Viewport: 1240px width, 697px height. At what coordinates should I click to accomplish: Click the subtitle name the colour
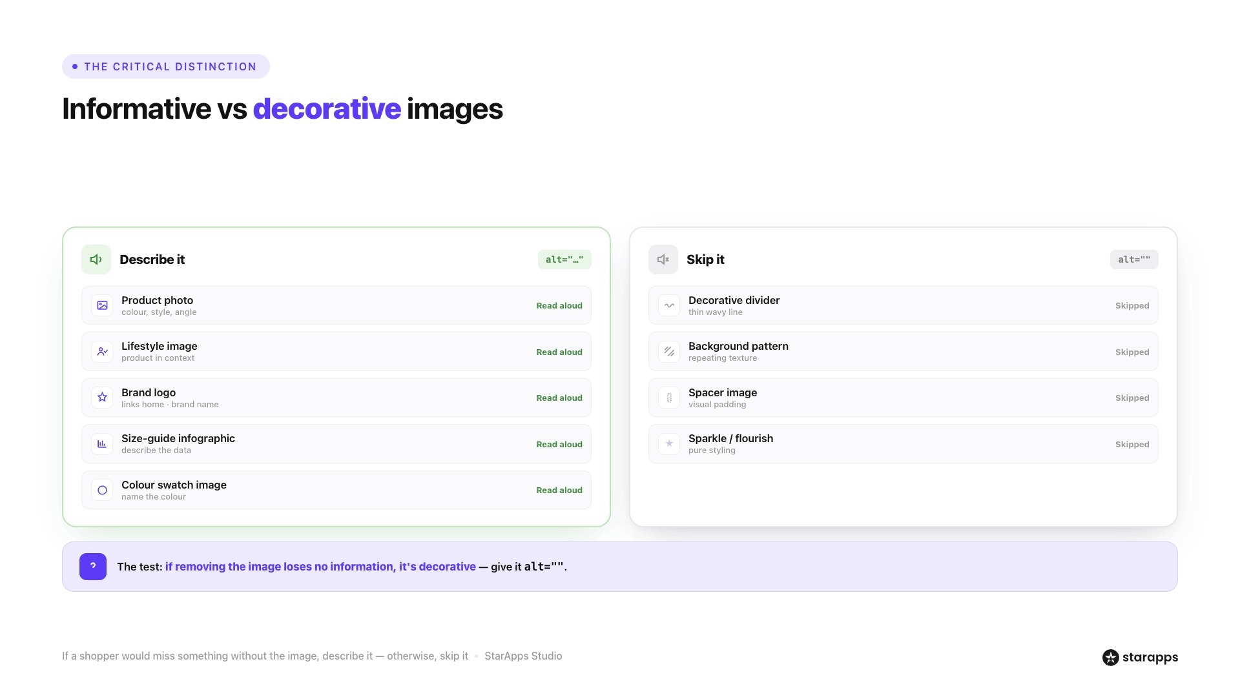pos(154,497)
